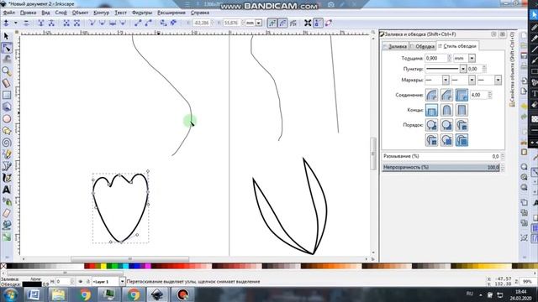
Task: Select the Spiral tool
Action: [x=6, y=143]
